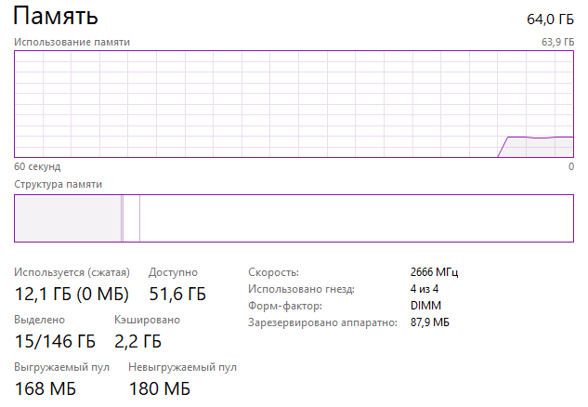
Task: Click the memory usage graph
Action: coord(294,104)
